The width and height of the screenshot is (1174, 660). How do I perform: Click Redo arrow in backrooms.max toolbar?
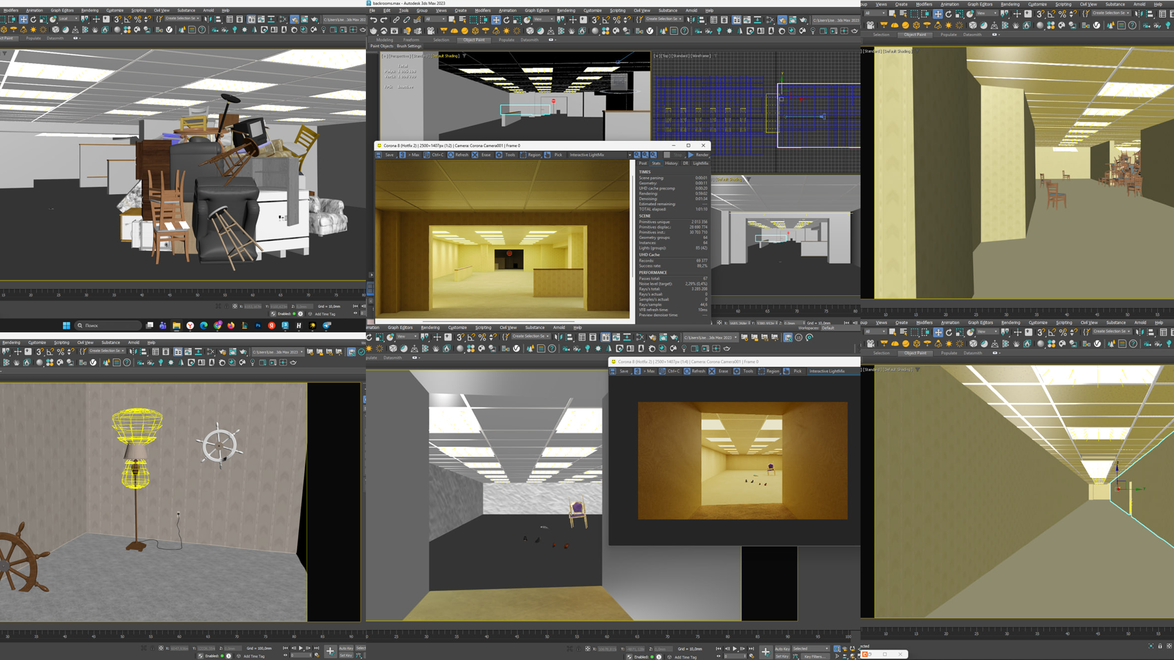pos(384,20)
